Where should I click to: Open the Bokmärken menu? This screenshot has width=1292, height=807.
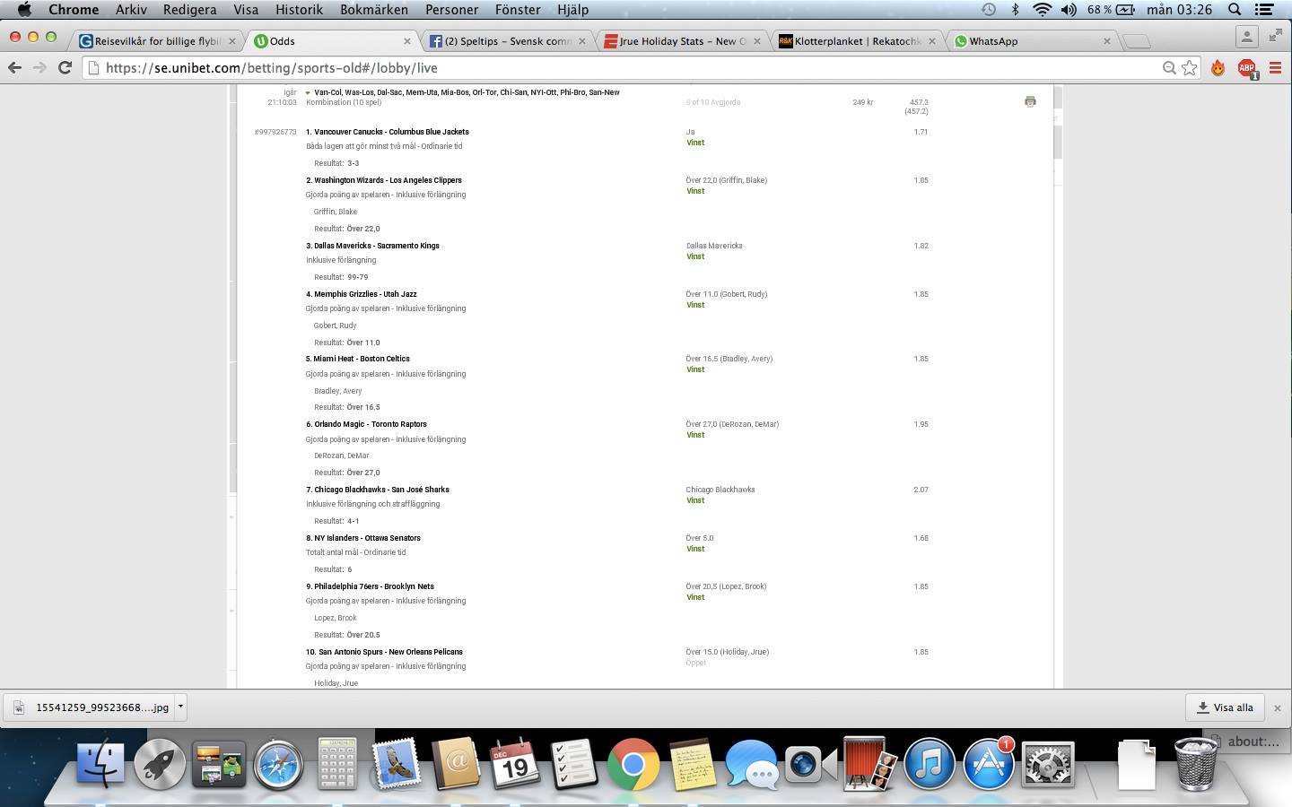pos(374,10)
